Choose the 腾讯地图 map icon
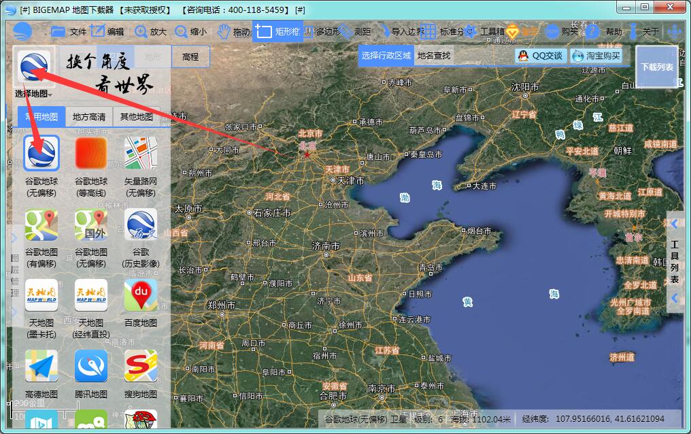 point(91,367)
